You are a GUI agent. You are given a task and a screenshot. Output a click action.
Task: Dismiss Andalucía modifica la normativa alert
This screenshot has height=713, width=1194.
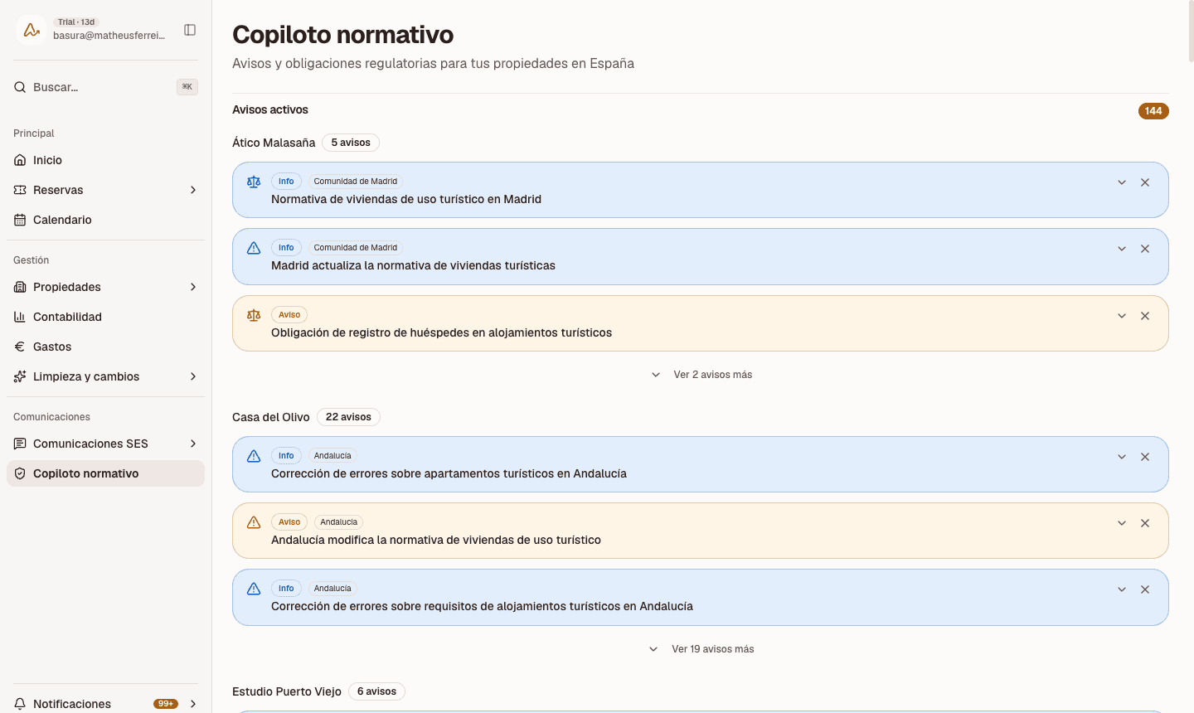(x=1145, y=523)
